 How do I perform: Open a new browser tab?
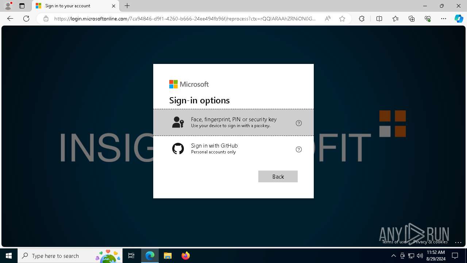[x=127, y=6]
